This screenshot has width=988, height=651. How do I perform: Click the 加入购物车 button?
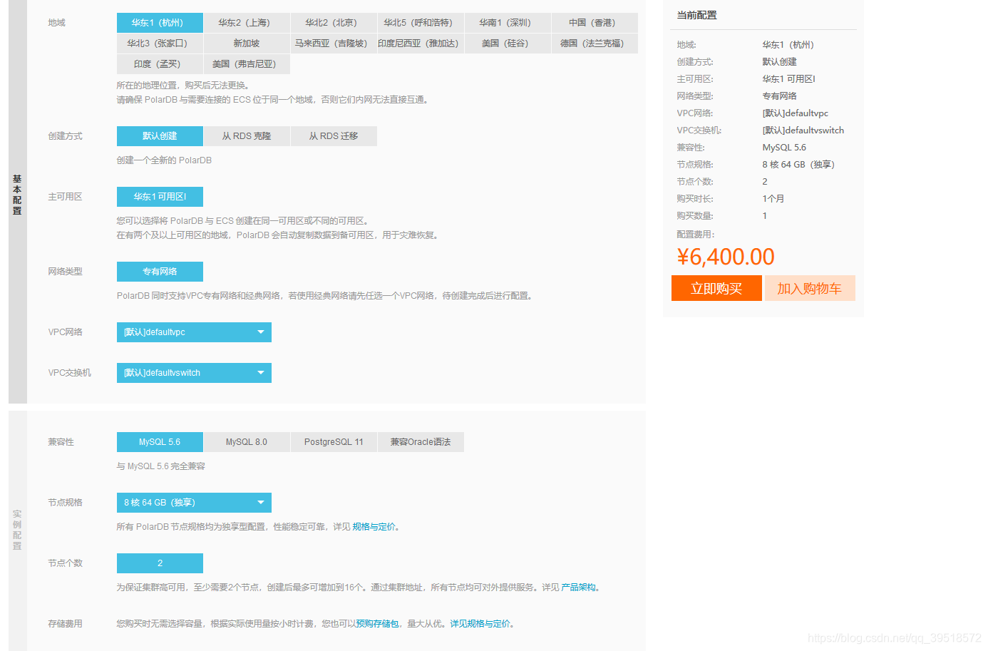point(810,288)
